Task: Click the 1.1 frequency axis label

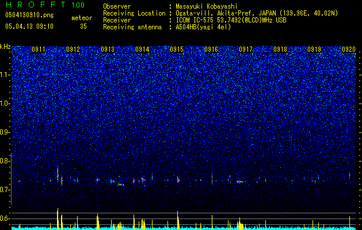Action: pyautogui.click(x=5, y=75)
